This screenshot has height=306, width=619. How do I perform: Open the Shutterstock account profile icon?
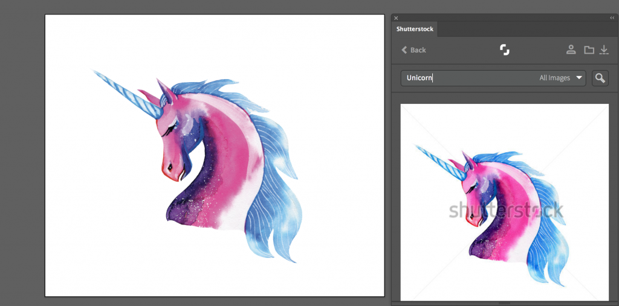tap(571, 49)
